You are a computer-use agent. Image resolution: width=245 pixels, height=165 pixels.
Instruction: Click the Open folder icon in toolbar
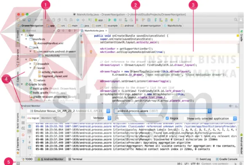[x=19, y=20]
